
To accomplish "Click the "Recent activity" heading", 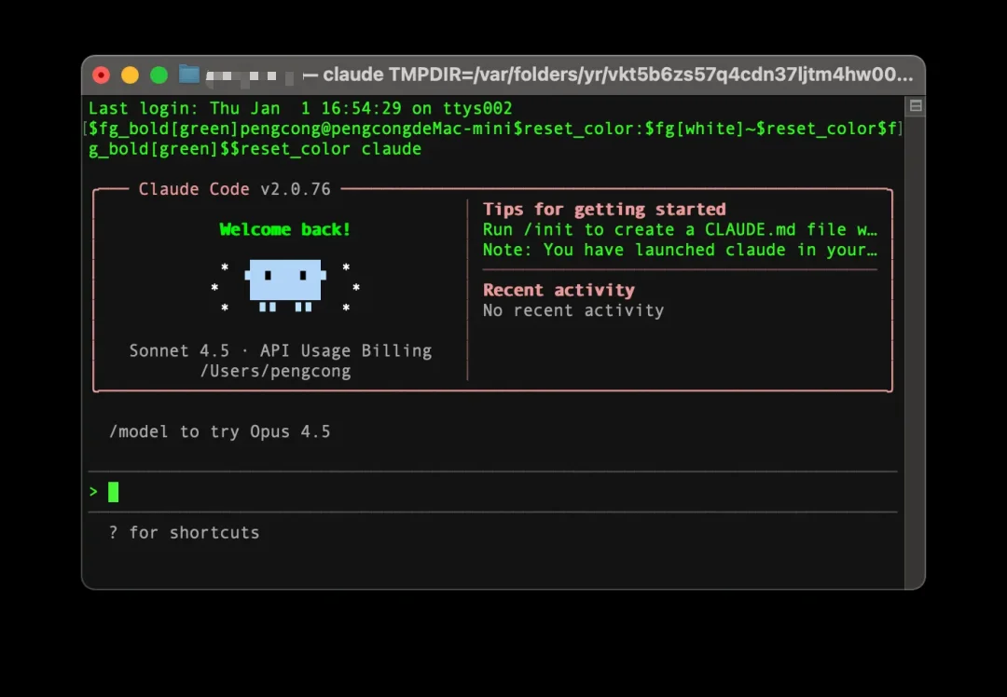I will click(559, 290).
